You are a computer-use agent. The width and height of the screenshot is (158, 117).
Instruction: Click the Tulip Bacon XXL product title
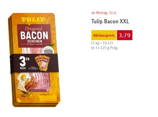click(110, 21)
